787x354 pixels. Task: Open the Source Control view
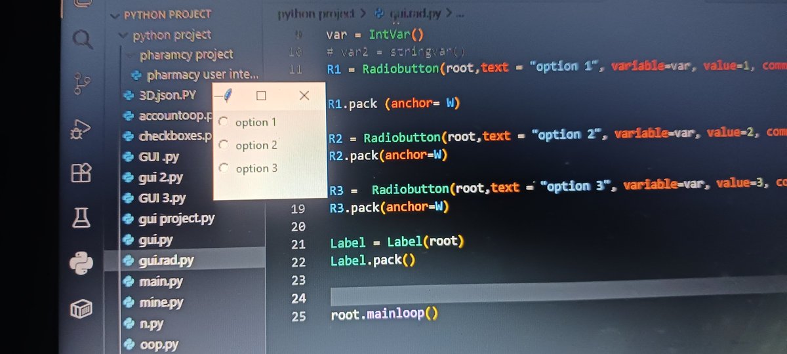click(x=82, y=85)
